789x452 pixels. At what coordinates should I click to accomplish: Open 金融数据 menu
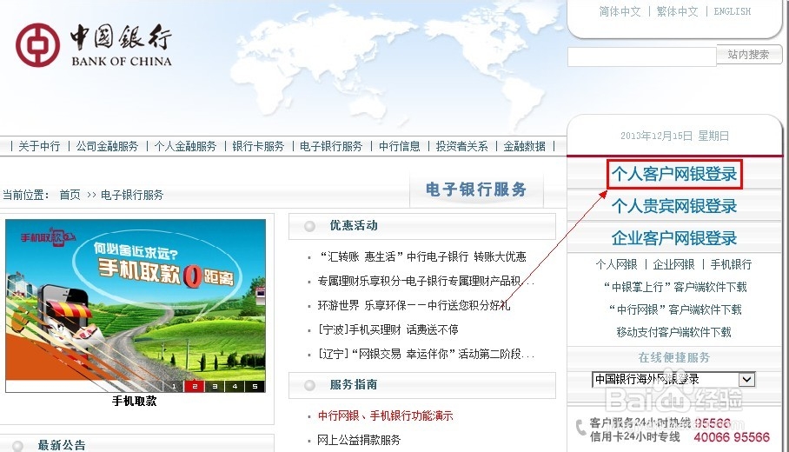click(x=524, y=147)
